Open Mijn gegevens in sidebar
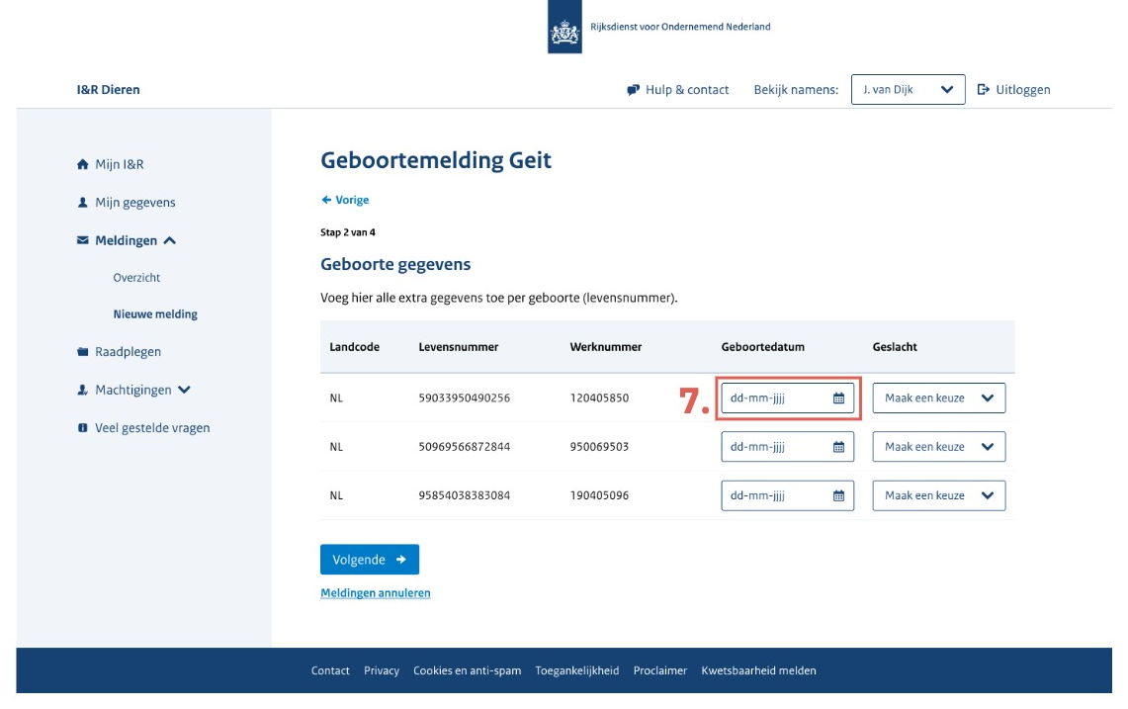This screenshot has height=709, width=1128. tap(135, 203)
